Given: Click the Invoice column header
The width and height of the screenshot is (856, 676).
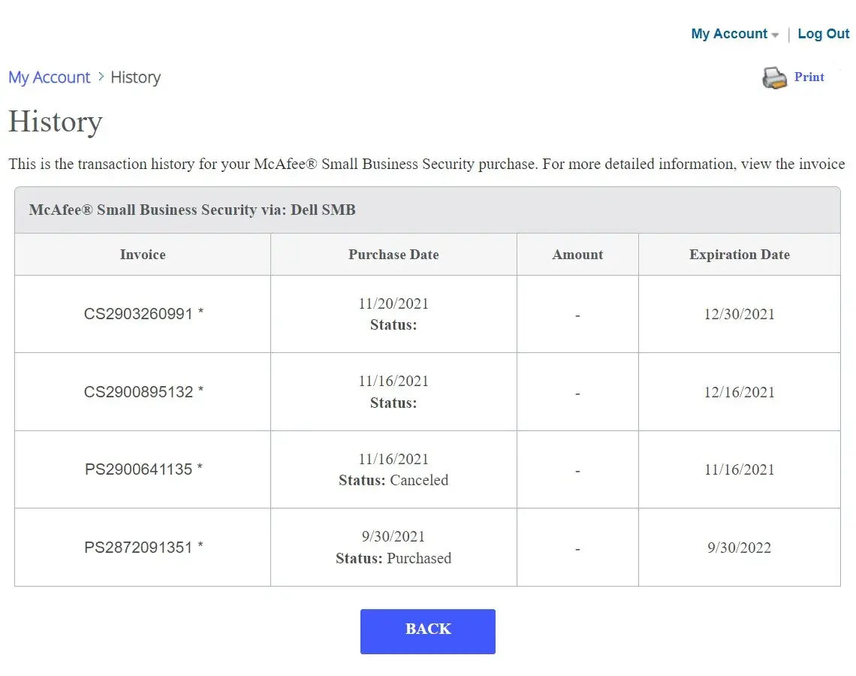Looking at the screenshot, I should (x=143, y=255).
